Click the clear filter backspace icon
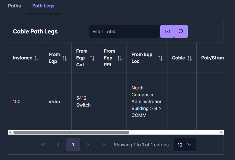The image size is (235, 160). 167,31
